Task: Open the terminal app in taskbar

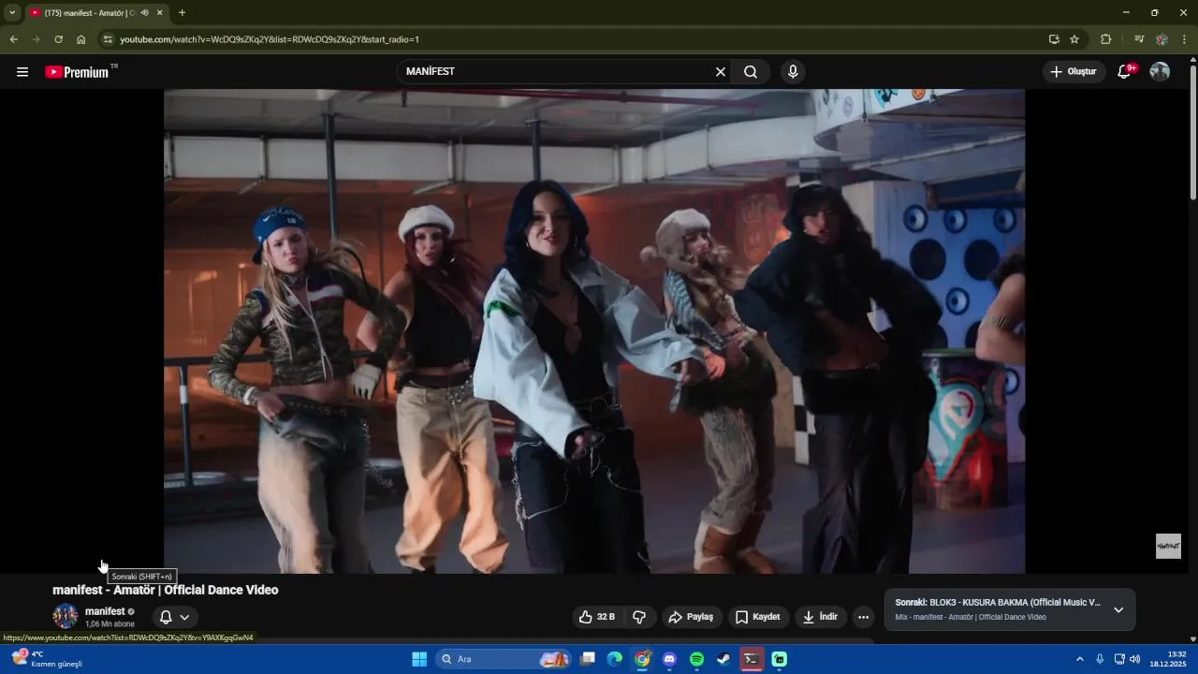Action: click(x=751, y=659)
